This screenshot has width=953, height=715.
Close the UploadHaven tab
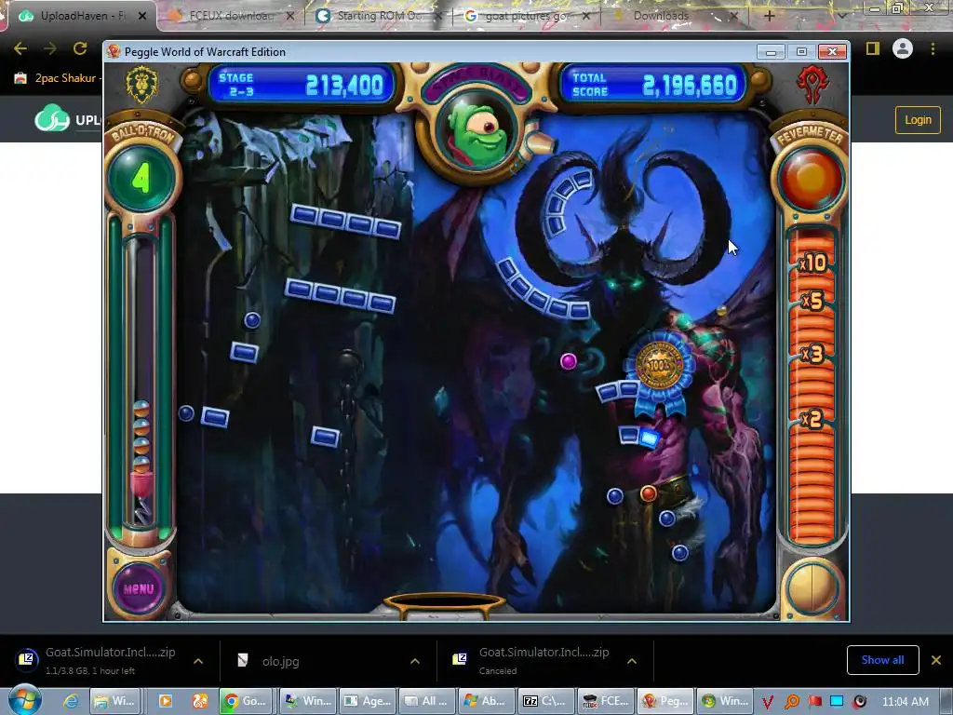[x=142, y=16]
